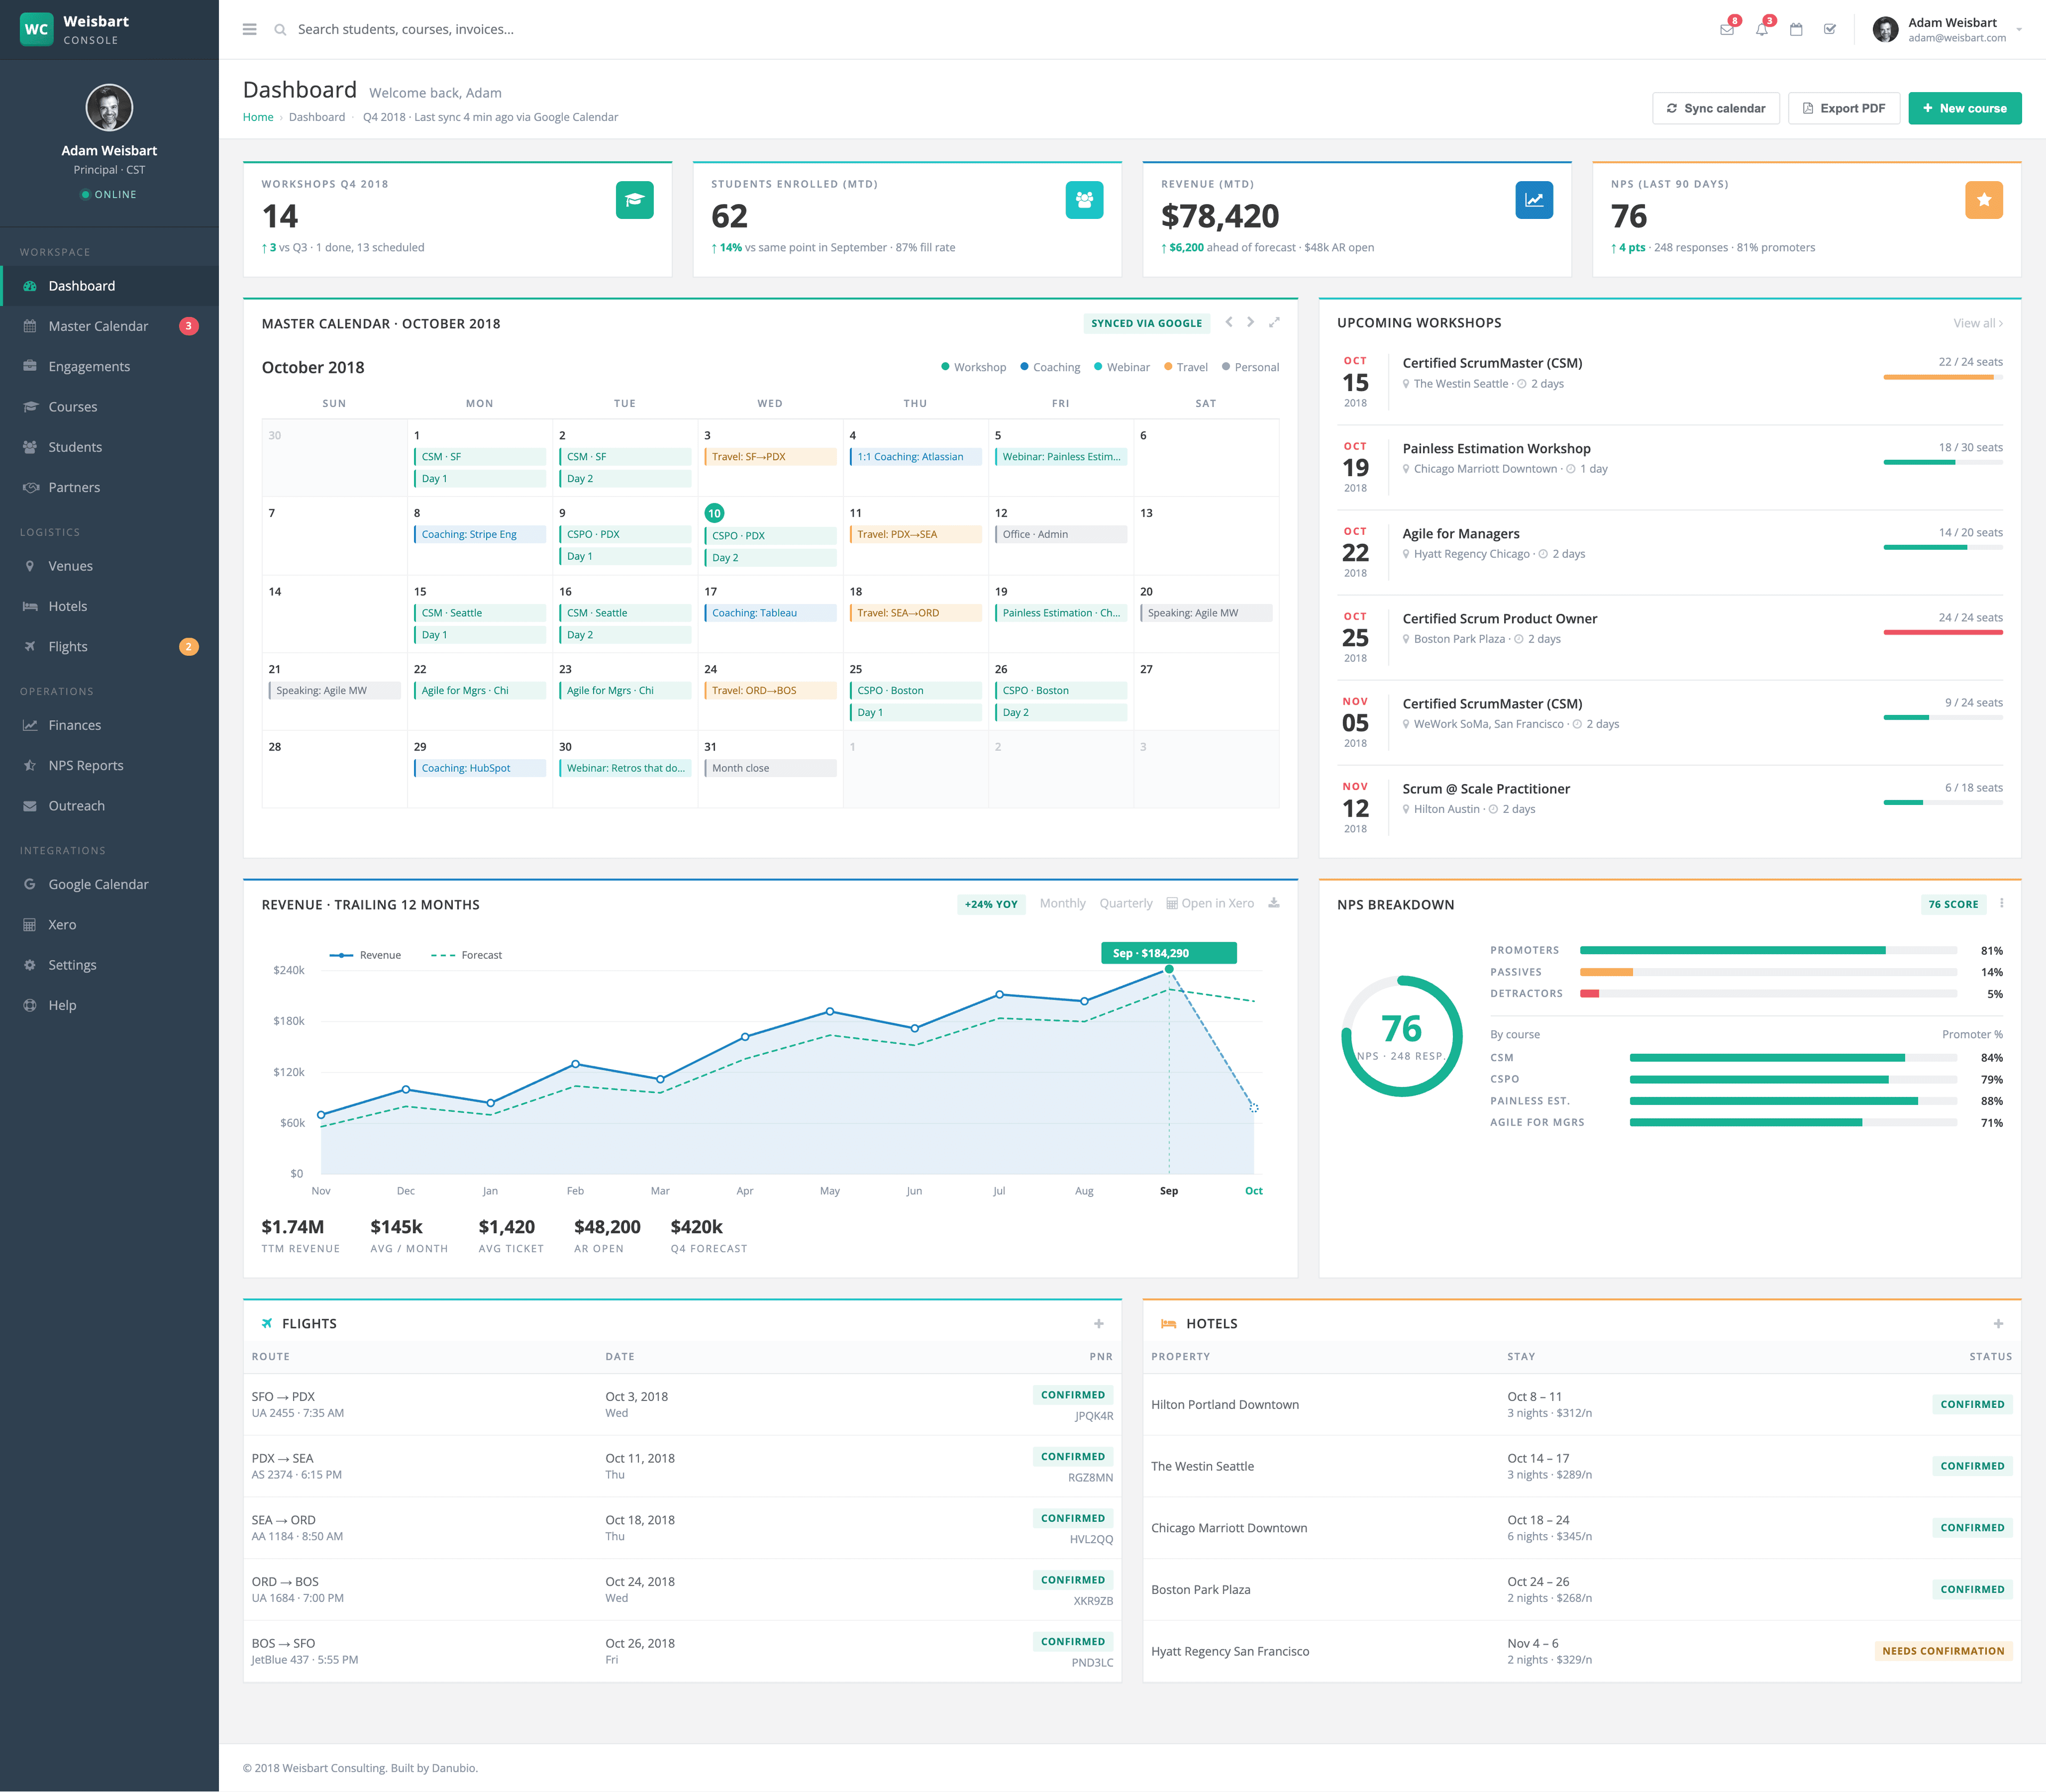Image resolution: width=2046 pixels, height=1792 pixels.
Task: Toggle the Travel legend filter
Action: pyautogui.click(x=1186, y=367)
